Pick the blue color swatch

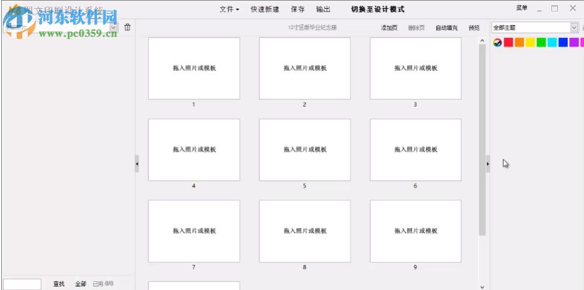point(563,43)
